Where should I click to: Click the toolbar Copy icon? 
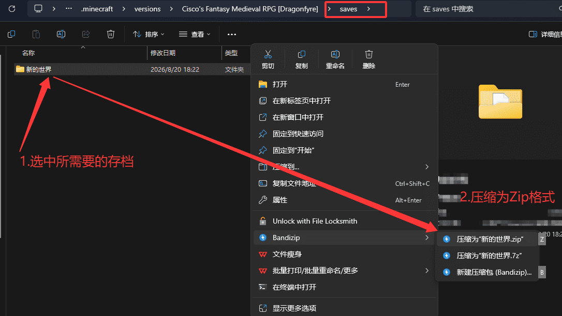[11, 34]
